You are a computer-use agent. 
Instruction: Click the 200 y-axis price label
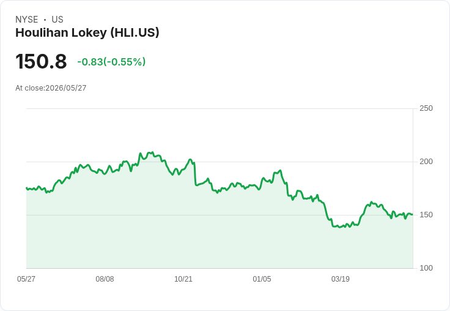click(426, 162)
